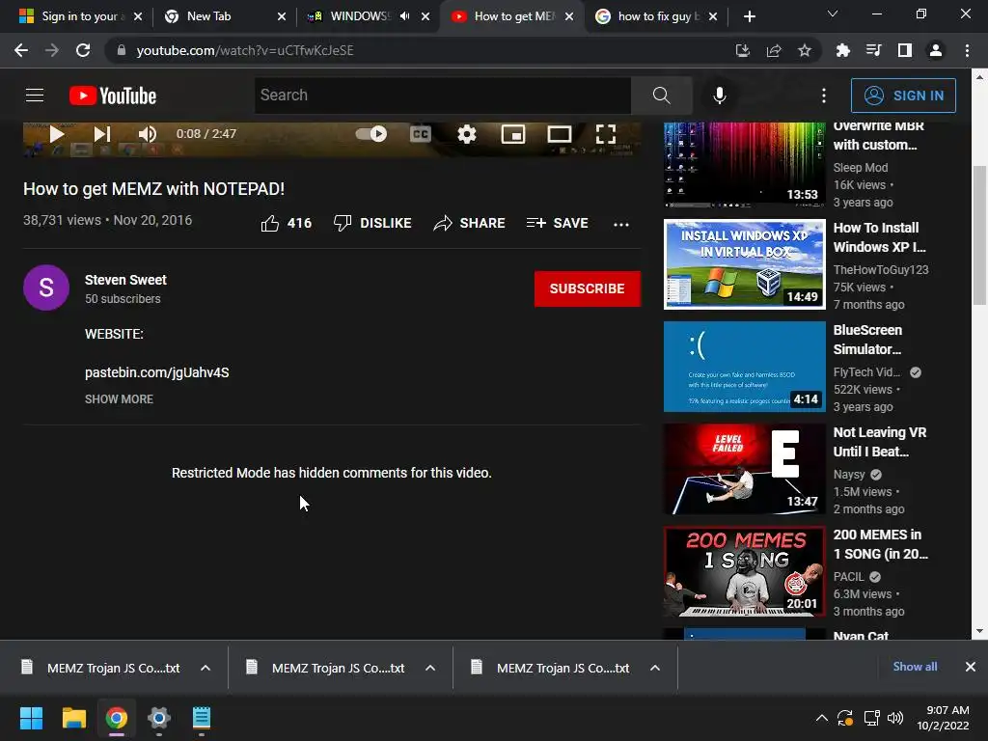The height and width of the screenshot is (741, 988).
Task: Toggle Chrome side panel
Action: tap(905, 50)
